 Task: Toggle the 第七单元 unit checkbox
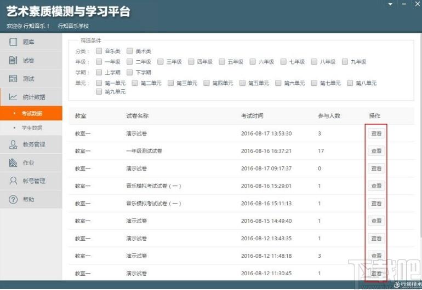(x=314, y=83)
